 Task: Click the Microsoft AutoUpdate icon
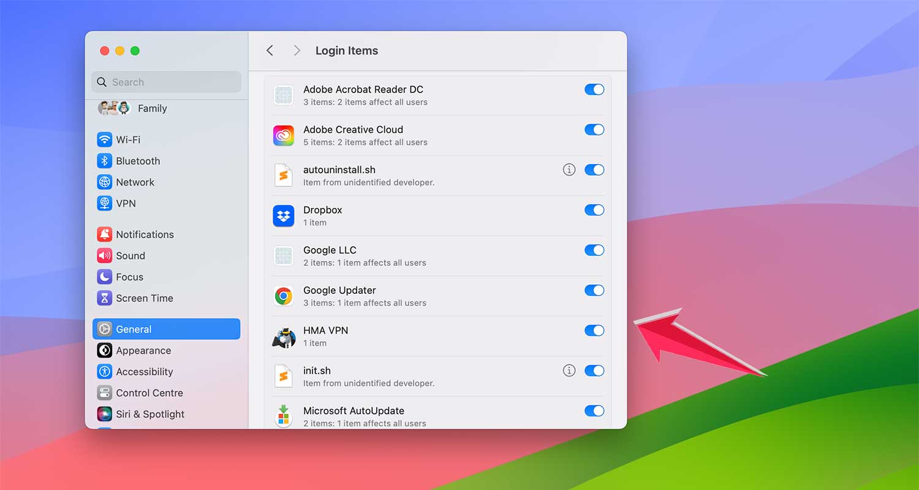click(x=284, y=417)
